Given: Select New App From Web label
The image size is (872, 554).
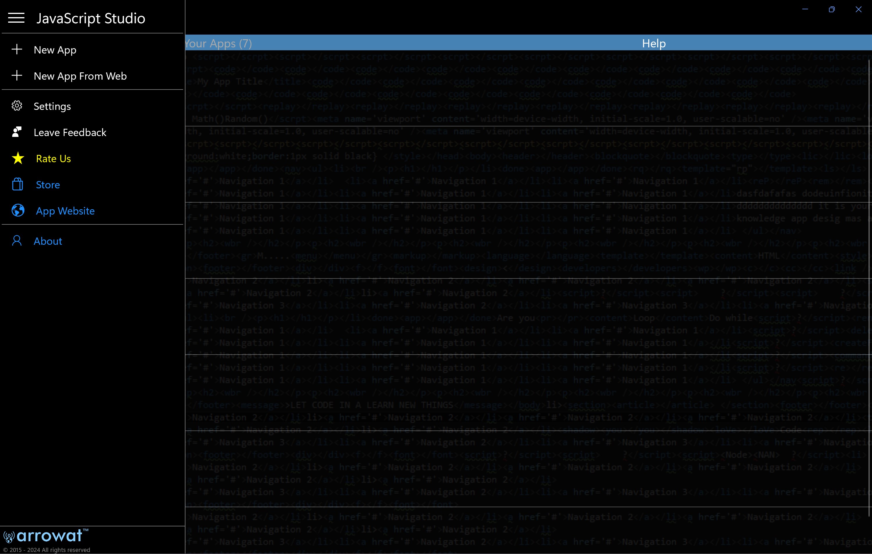Looking at the screenshot, I should click(x=80, y=76).
